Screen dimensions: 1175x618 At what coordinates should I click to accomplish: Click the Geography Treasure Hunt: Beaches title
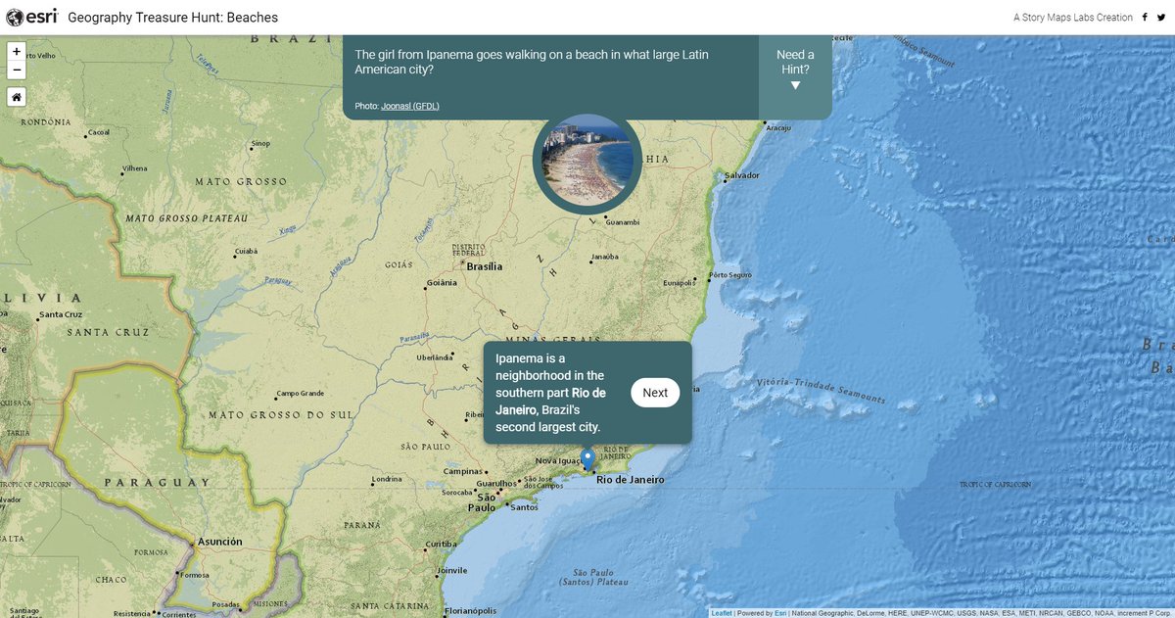[x=173, y=18]
